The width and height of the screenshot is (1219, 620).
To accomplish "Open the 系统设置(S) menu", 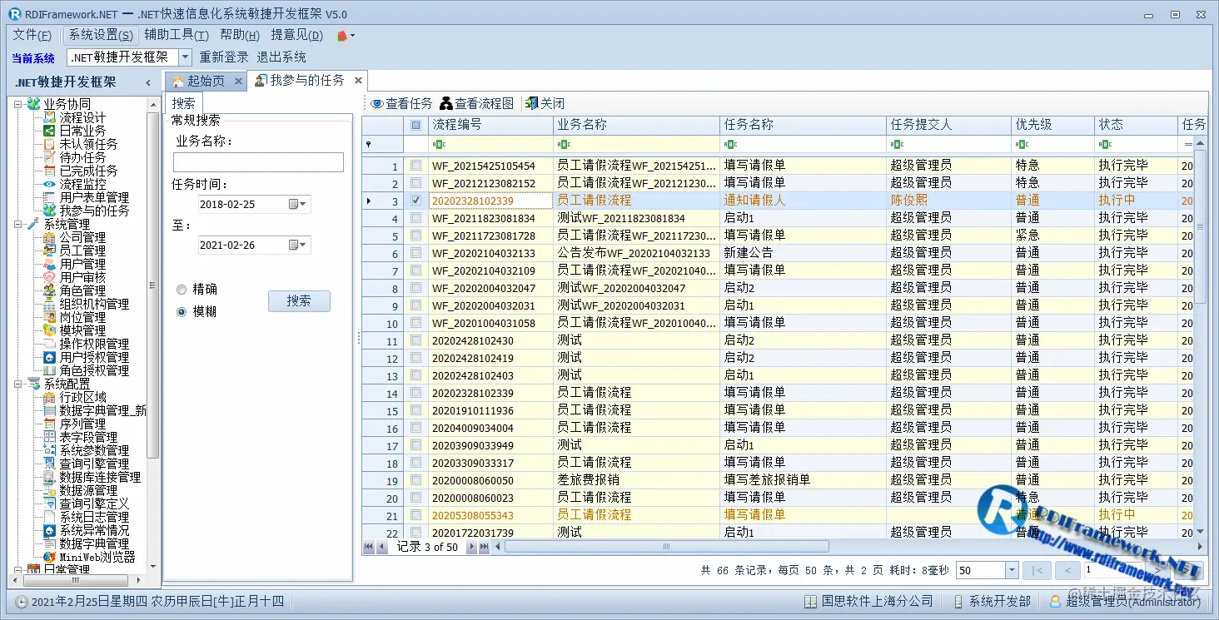I will tap(101, 35).
